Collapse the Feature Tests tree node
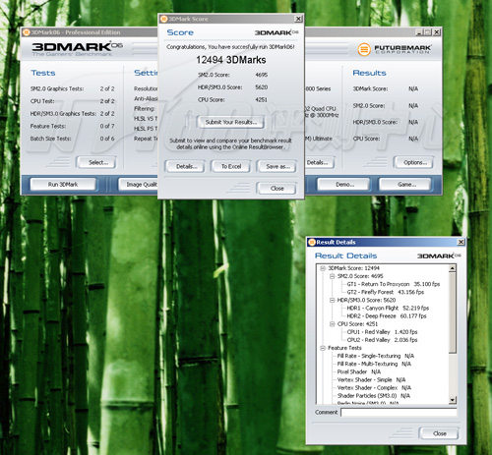Viewport: 492px width, 455px height. [x=323, y=348]
